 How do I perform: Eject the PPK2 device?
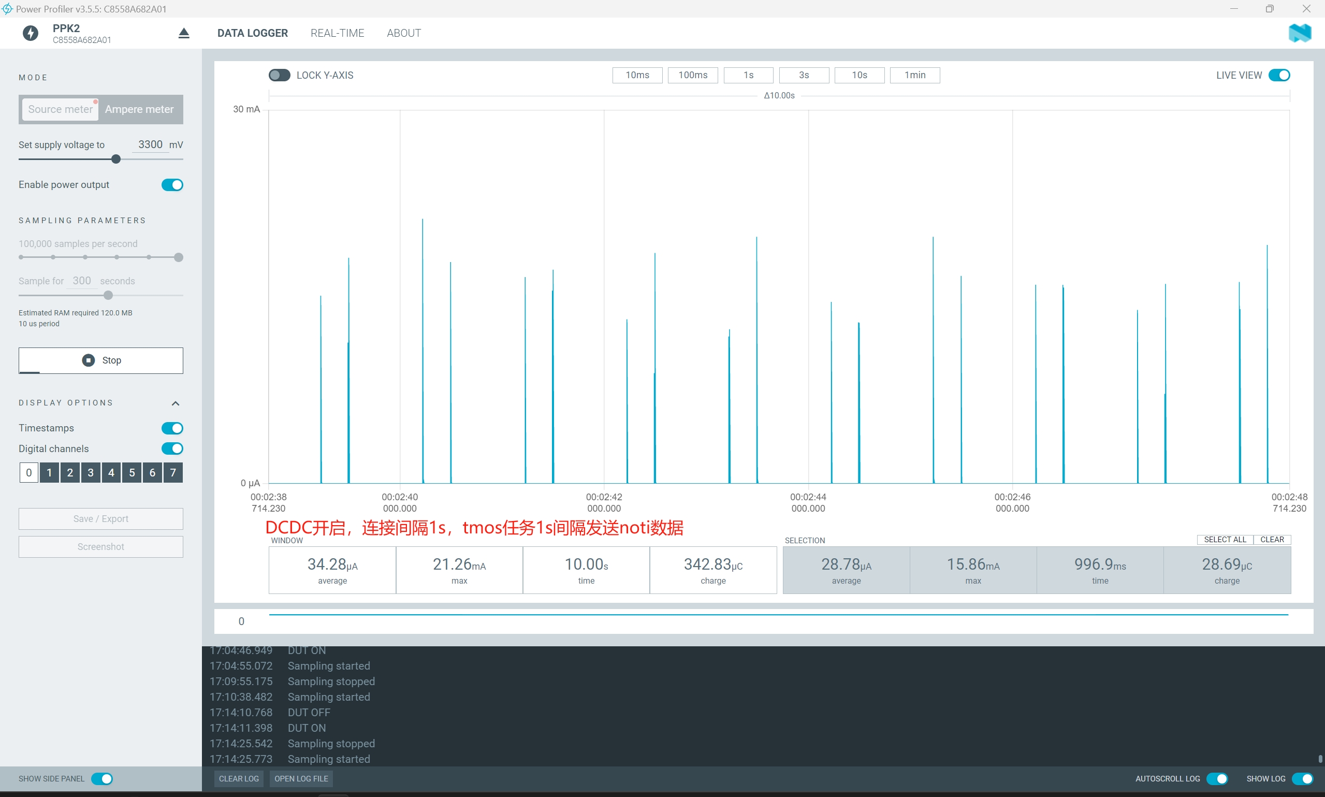[184, 33]
